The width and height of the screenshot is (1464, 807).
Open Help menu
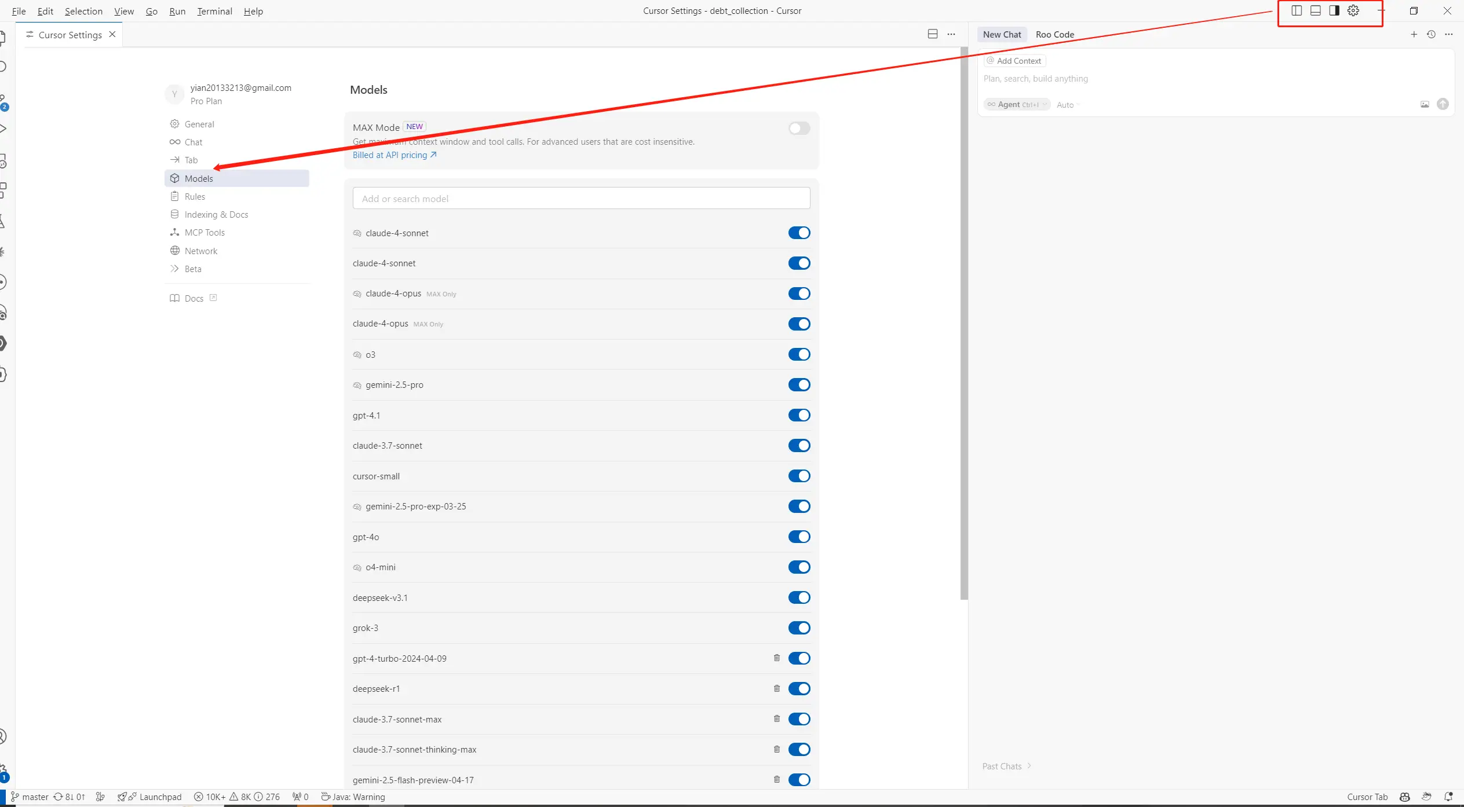coord(253,11)
